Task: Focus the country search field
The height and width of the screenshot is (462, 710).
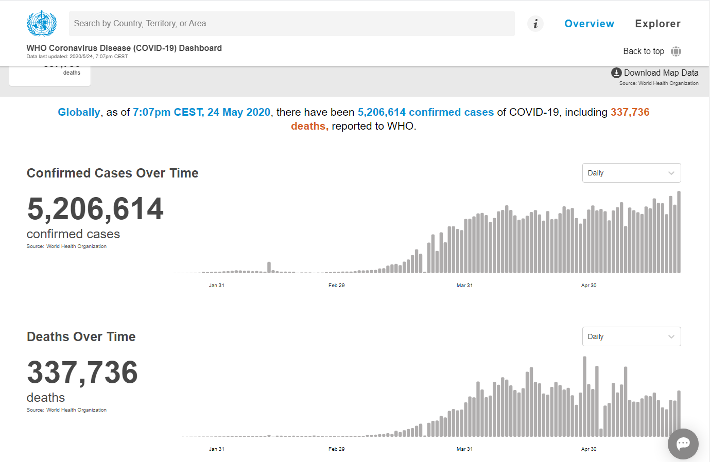Action: tap(291, 24)
